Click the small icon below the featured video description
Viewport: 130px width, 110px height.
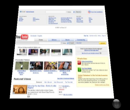(x=28, y=96)
